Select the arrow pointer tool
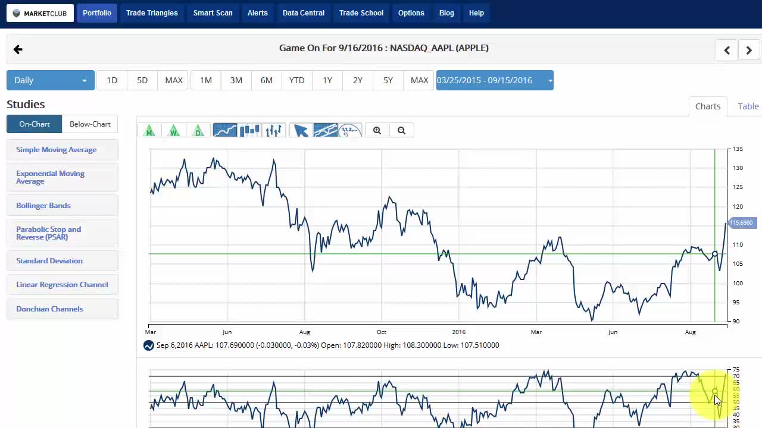Viewport: 762px width, 428px height. (301, 130)
